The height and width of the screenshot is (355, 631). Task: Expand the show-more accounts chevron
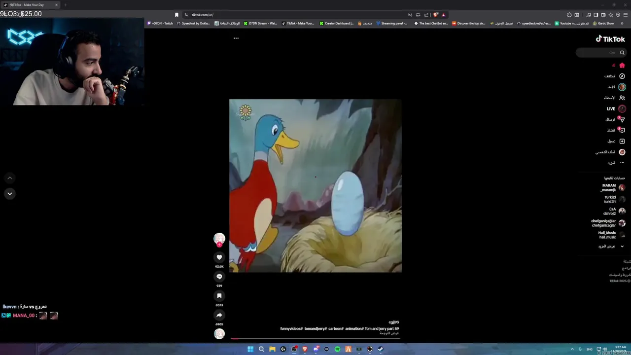622,246
